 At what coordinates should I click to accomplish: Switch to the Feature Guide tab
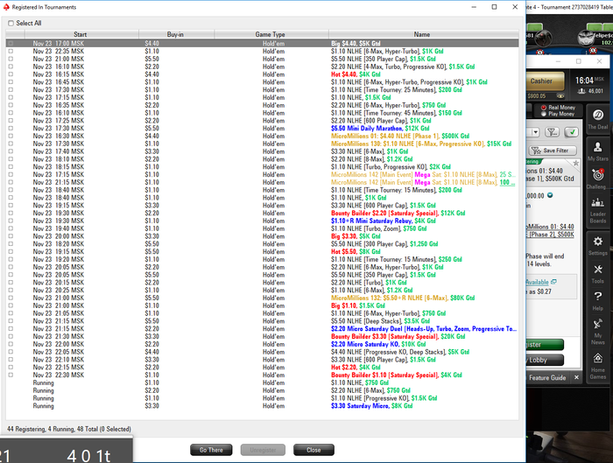tap(547, 377)
